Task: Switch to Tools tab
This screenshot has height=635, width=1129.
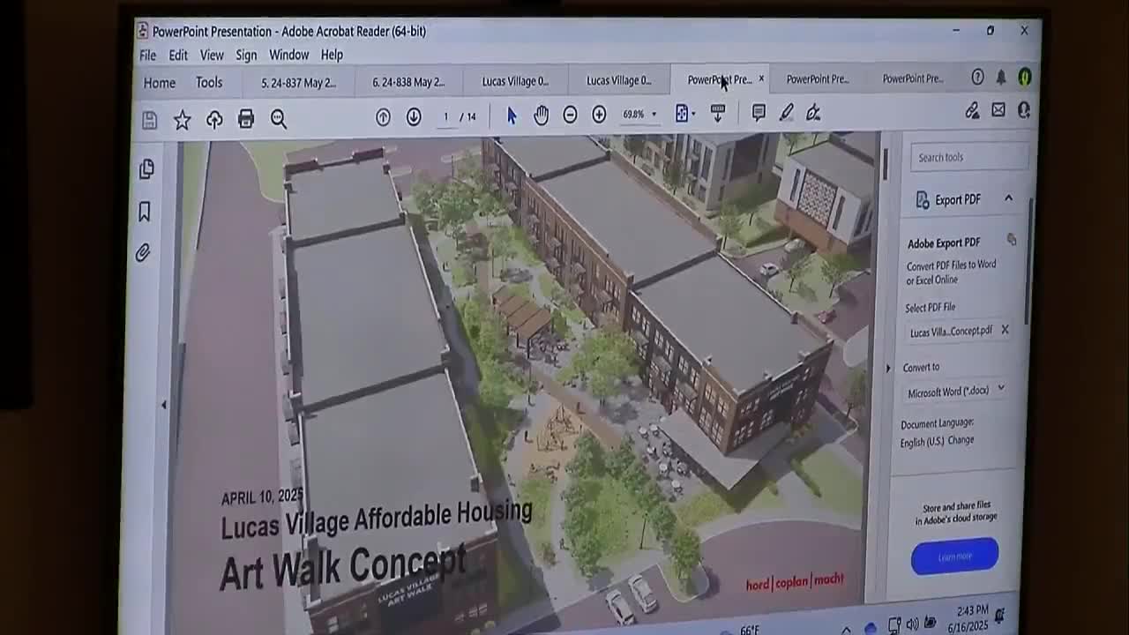Action: point(209,82)
